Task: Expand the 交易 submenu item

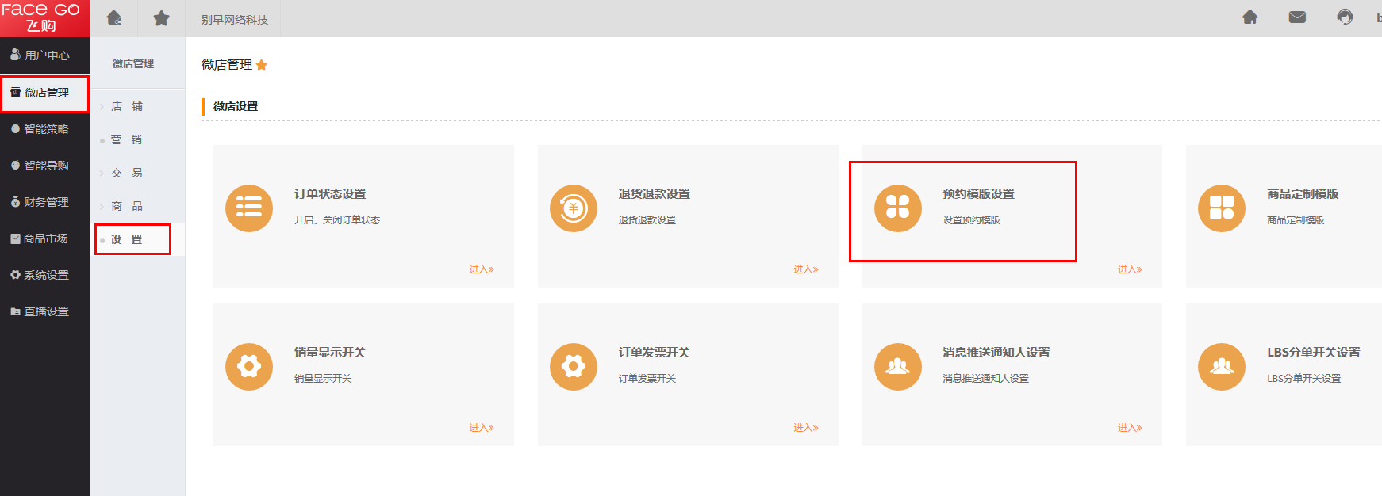Action: coord(127,173)
